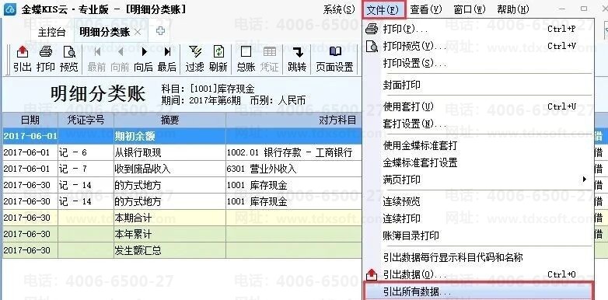Click the 日期 column header

30,120
